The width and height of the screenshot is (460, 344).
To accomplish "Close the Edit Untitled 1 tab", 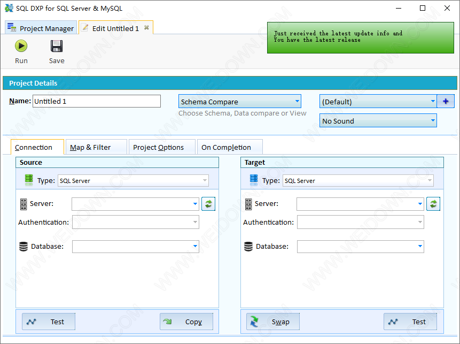I will click(x=146, y=28).
